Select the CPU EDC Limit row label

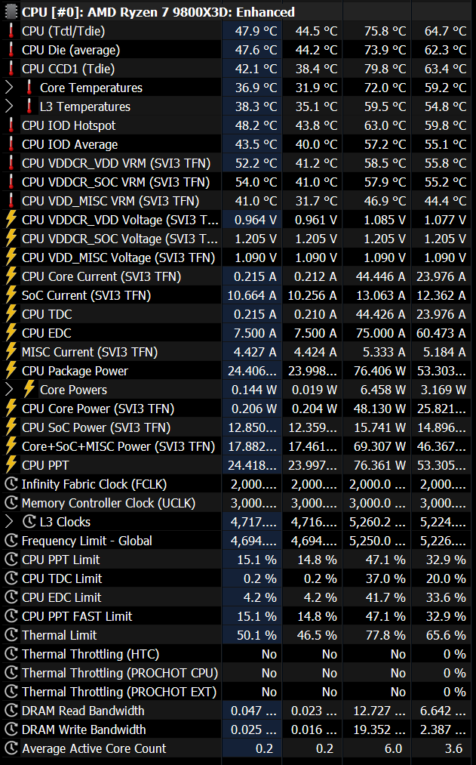click(61, 597)
